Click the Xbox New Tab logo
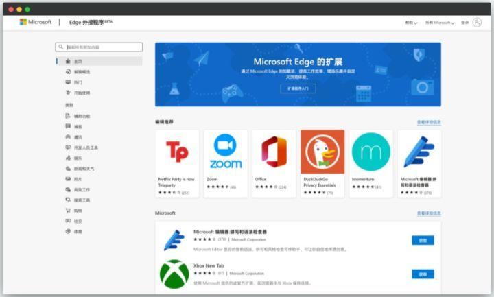The height and width of the screenshot is (297, 494). (174, 274)
